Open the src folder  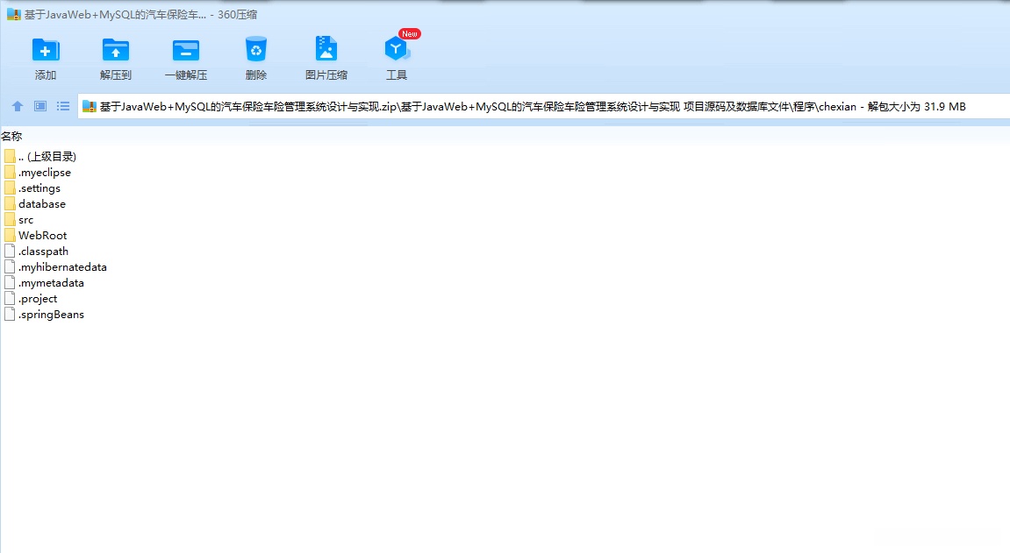pos(26,219)
